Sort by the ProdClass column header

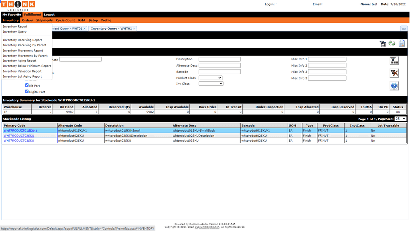tap(331, 126)
